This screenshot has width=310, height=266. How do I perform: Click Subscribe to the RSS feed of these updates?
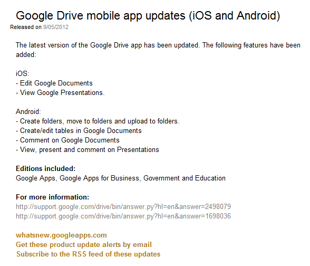(x=88, y=254)
